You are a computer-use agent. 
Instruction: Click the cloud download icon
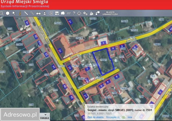point(79,13)
